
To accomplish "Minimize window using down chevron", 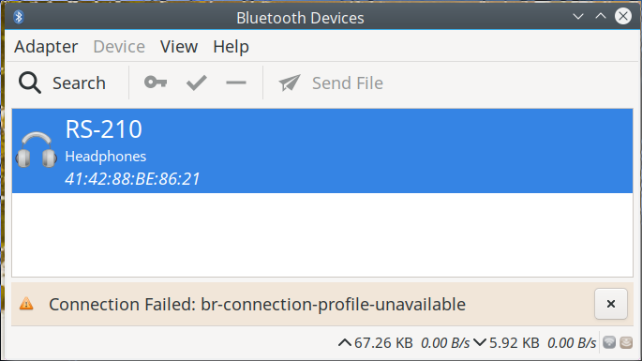I will pos(578,16).
